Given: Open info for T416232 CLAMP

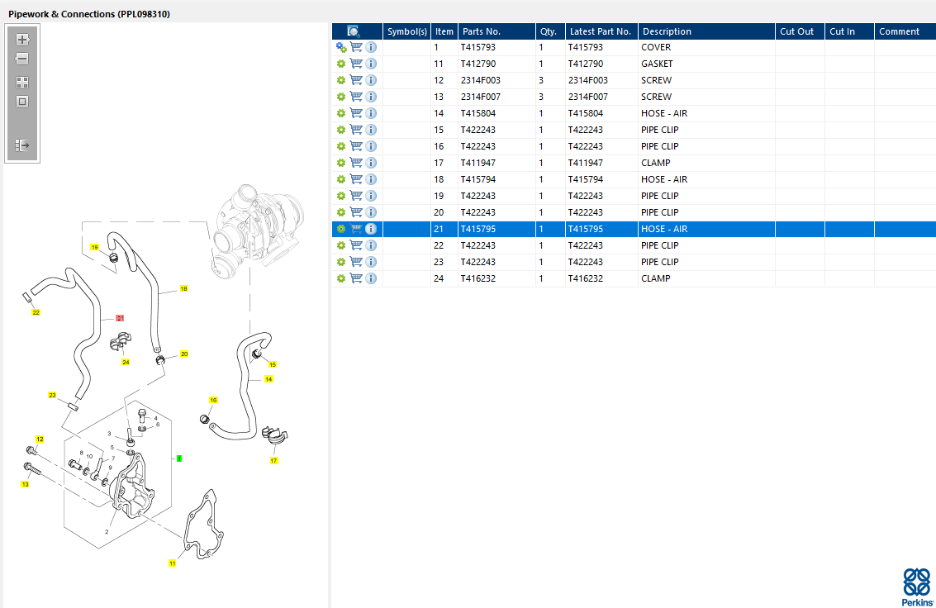Looking at the screenshot, I should [371, 278].
